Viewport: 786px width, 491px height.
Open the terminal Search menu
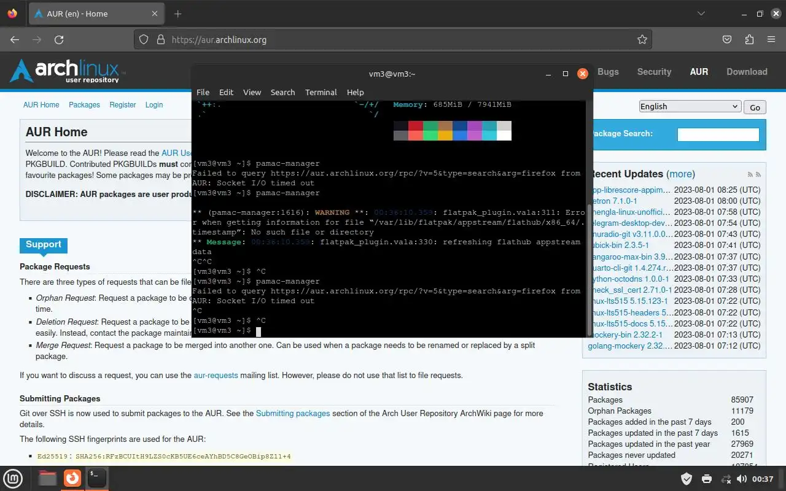coord(282,92)
